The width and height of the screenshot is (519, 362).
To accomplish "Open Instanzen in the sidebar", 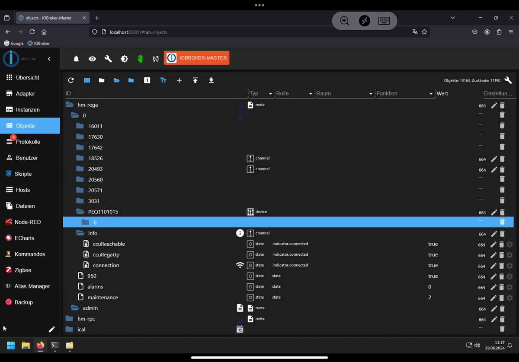I will (30, 110).
